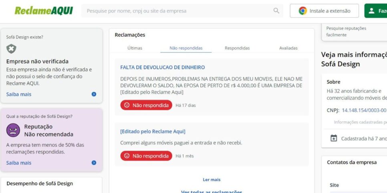Image resolution: width=387 pixels, height=193 pixels.
Task: Click Saiba mais under Empresa não verificada
Action: [19, 94]
